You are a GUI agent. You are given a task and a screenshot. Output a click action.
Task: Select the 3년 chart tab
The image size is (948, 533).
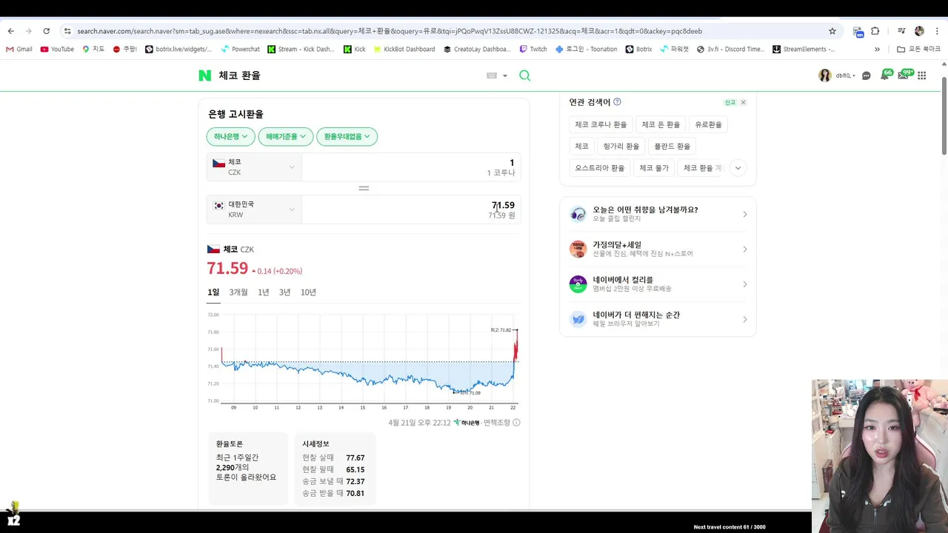pos(285,292)
